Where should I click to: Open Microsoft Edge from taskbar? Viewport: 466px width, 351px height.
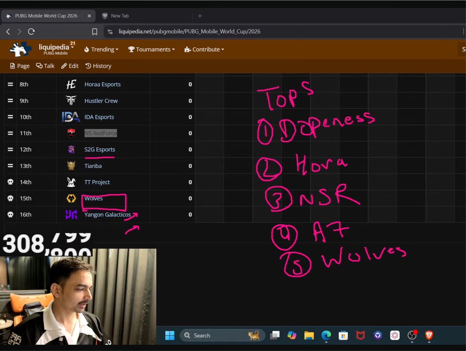tap(326, 335)
